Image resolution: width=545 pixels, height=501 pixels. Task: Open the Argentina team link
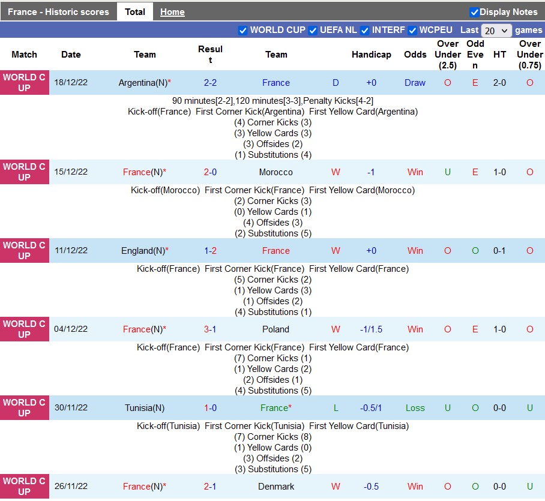coord(141,83)
